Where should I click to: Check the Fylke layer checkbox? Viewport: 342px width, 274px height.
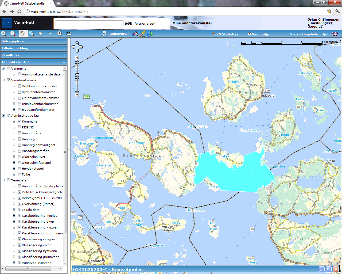19,174
